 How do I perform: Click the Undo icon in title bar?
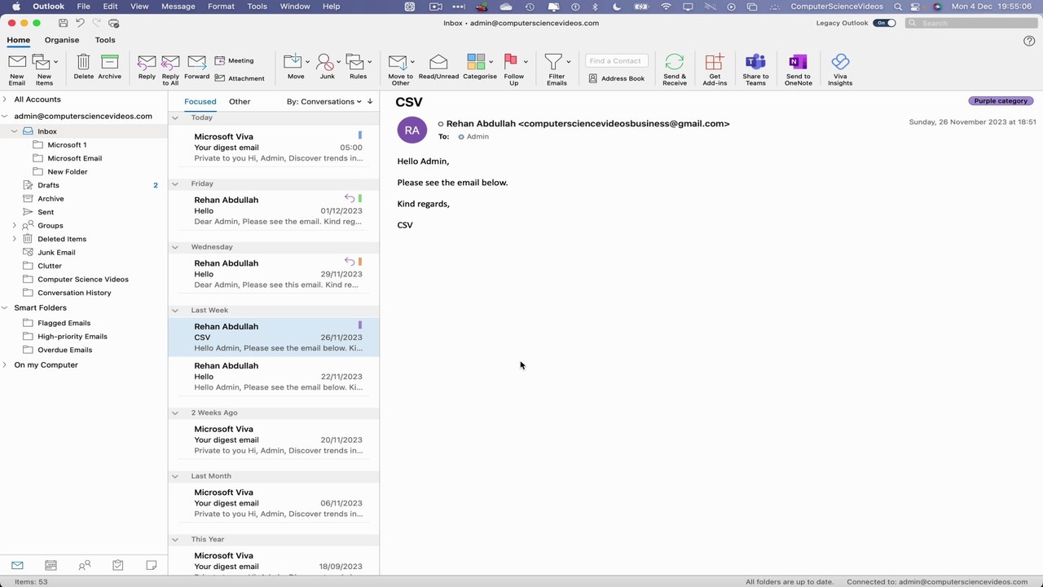80,23
